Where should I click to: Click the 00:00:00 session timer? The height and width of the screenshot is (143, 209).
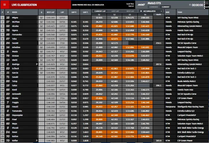click(x=197, y=5)
